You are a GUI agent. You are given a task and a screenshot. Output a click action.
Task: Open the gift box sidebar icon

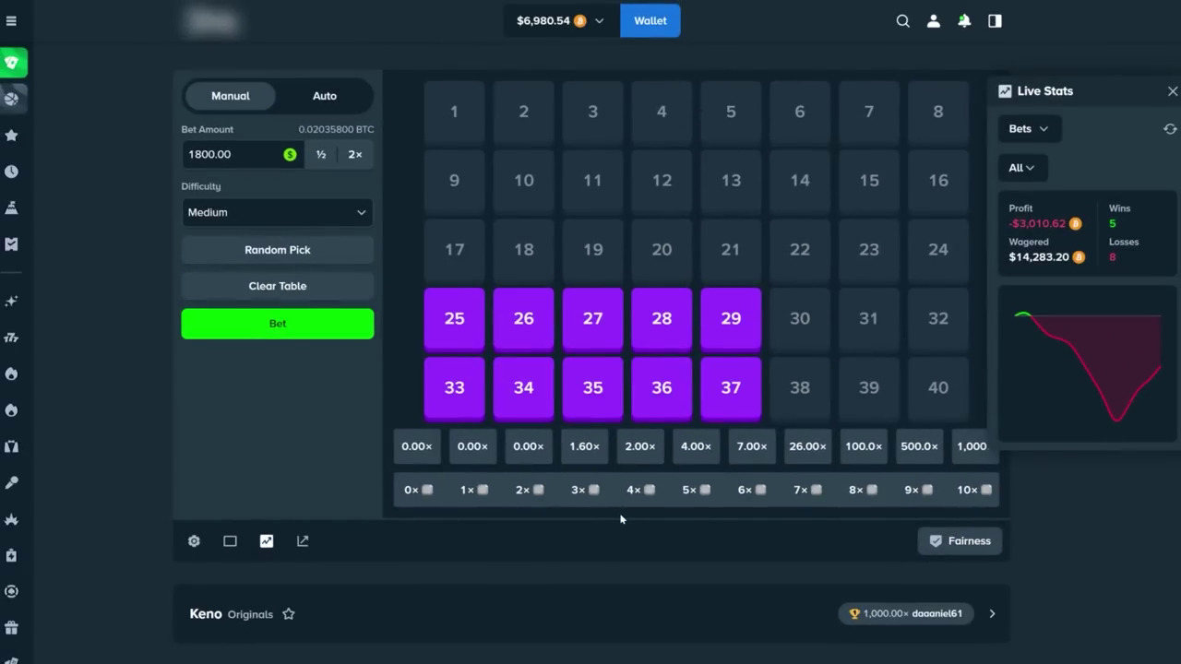11,628
